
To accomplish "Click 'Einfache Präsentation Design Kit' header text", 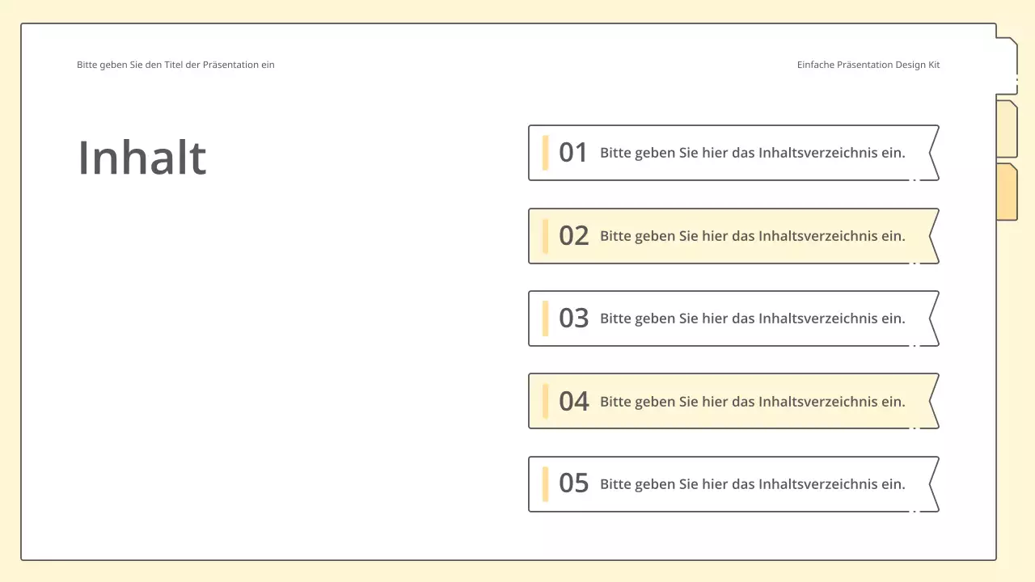I will [x=868, y=65].
